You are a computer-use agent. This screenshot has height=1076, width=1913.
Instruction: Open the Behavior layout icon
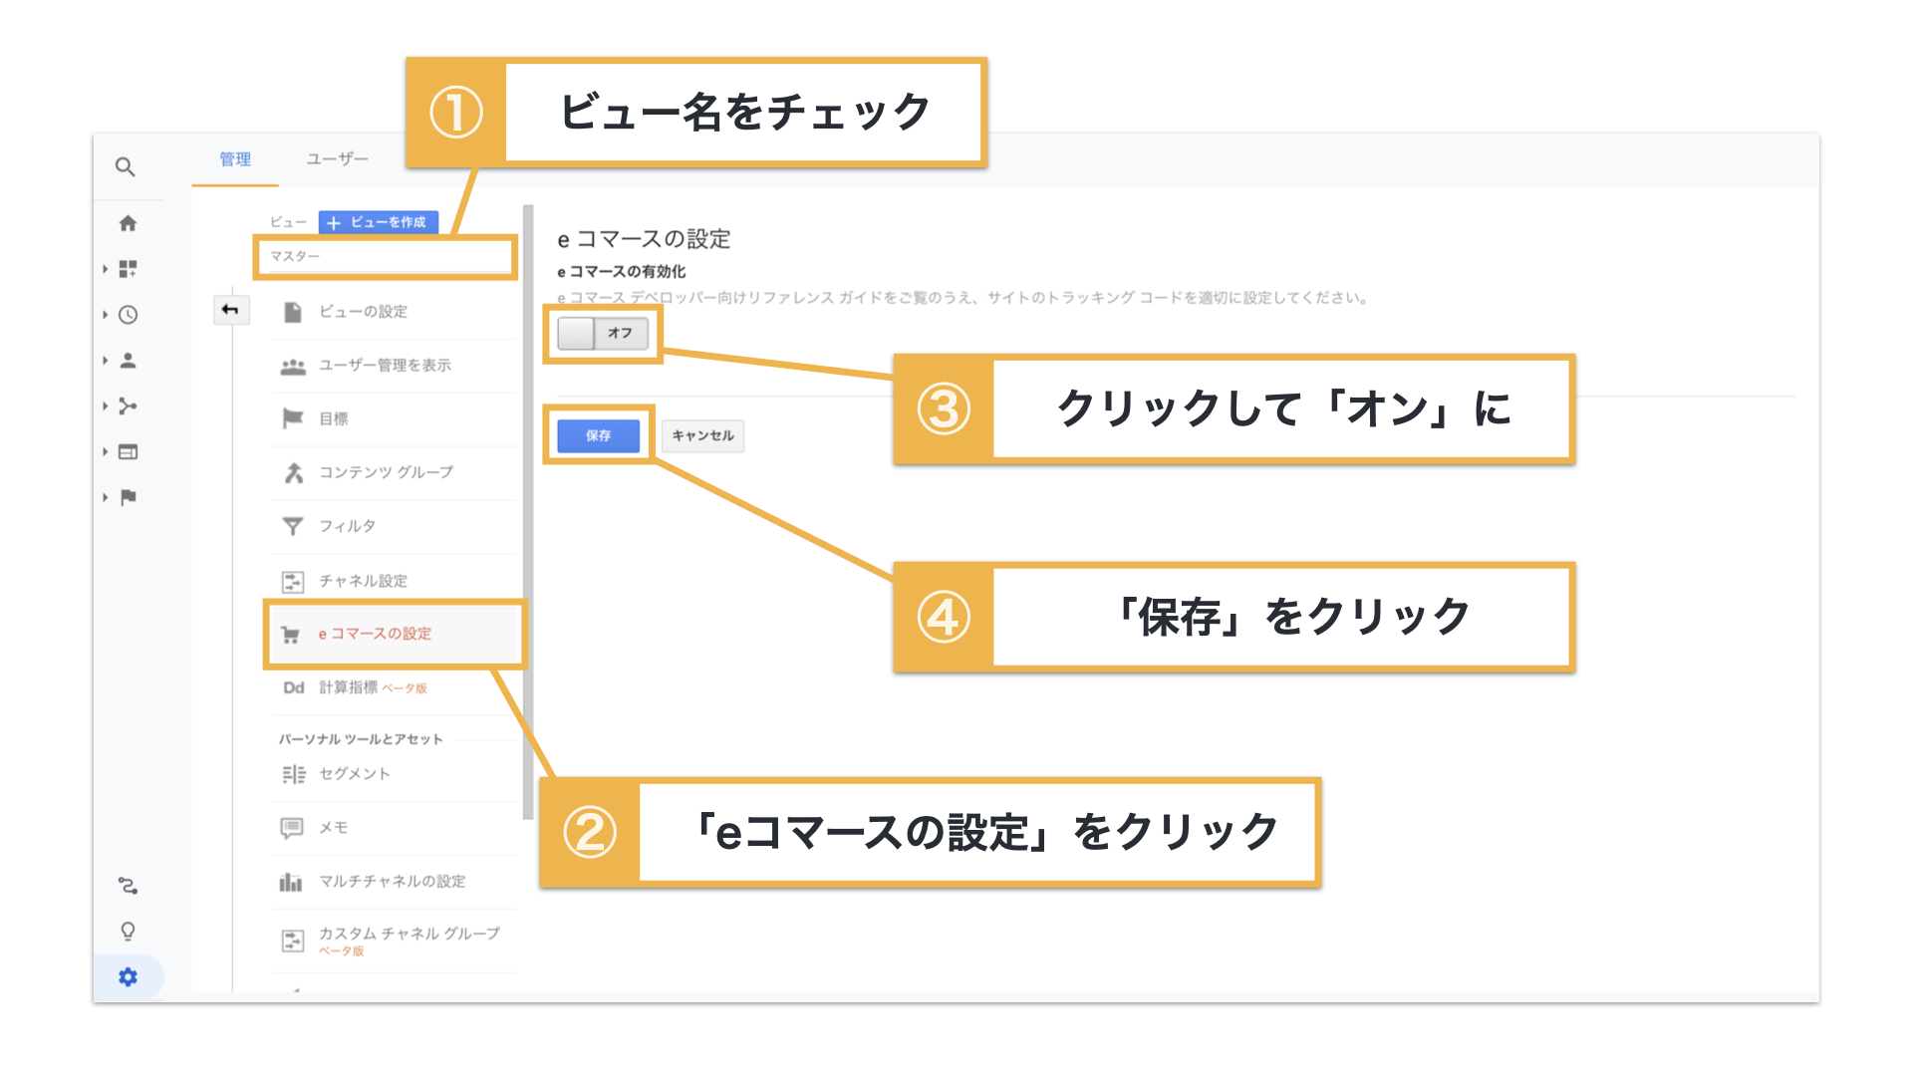click(x=128, y=452)
